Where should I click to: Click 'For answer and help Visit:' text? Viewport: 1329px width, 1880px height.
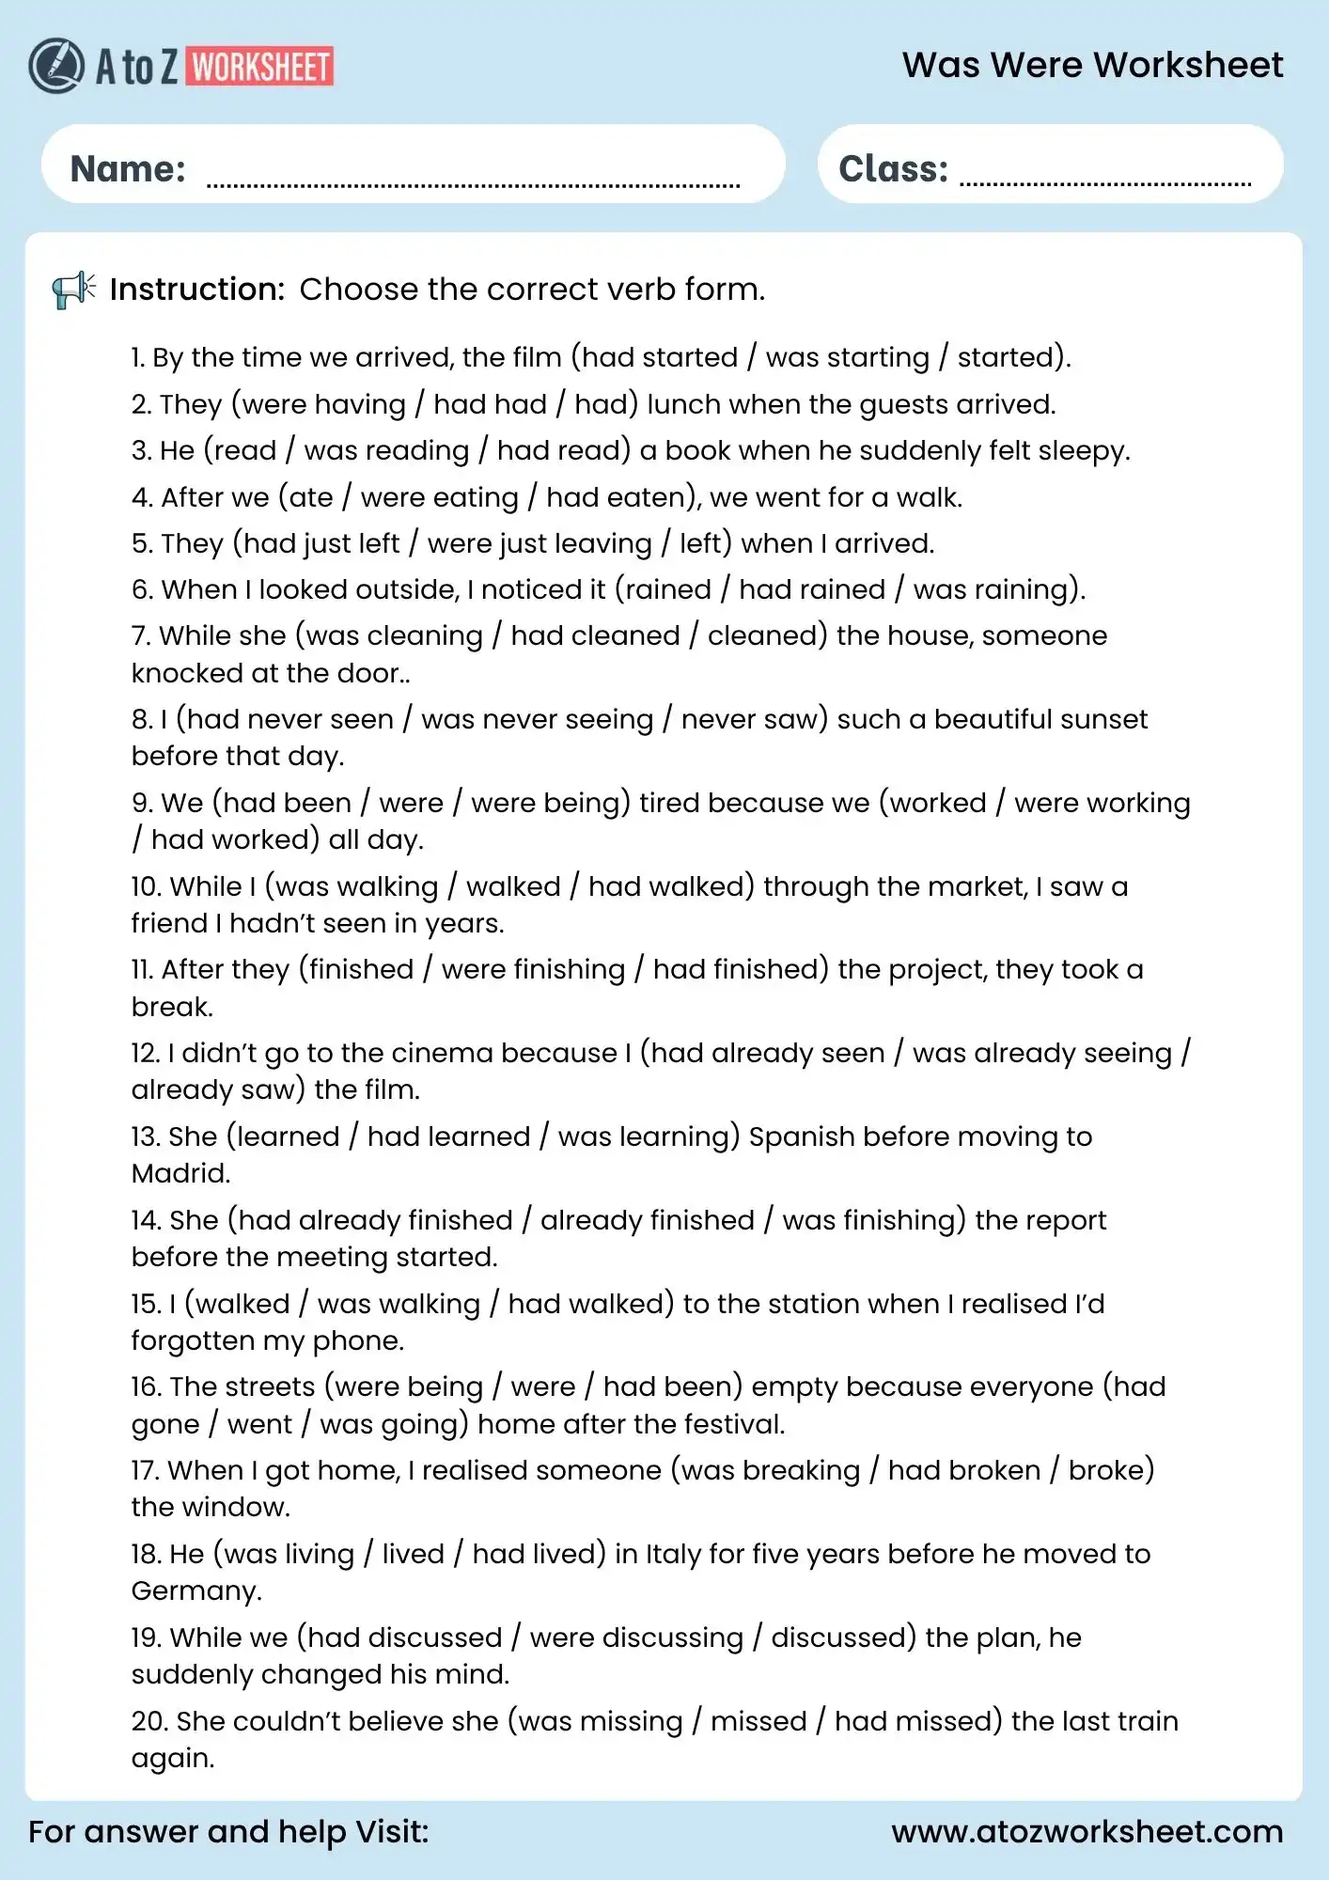tap(228, 1831)
